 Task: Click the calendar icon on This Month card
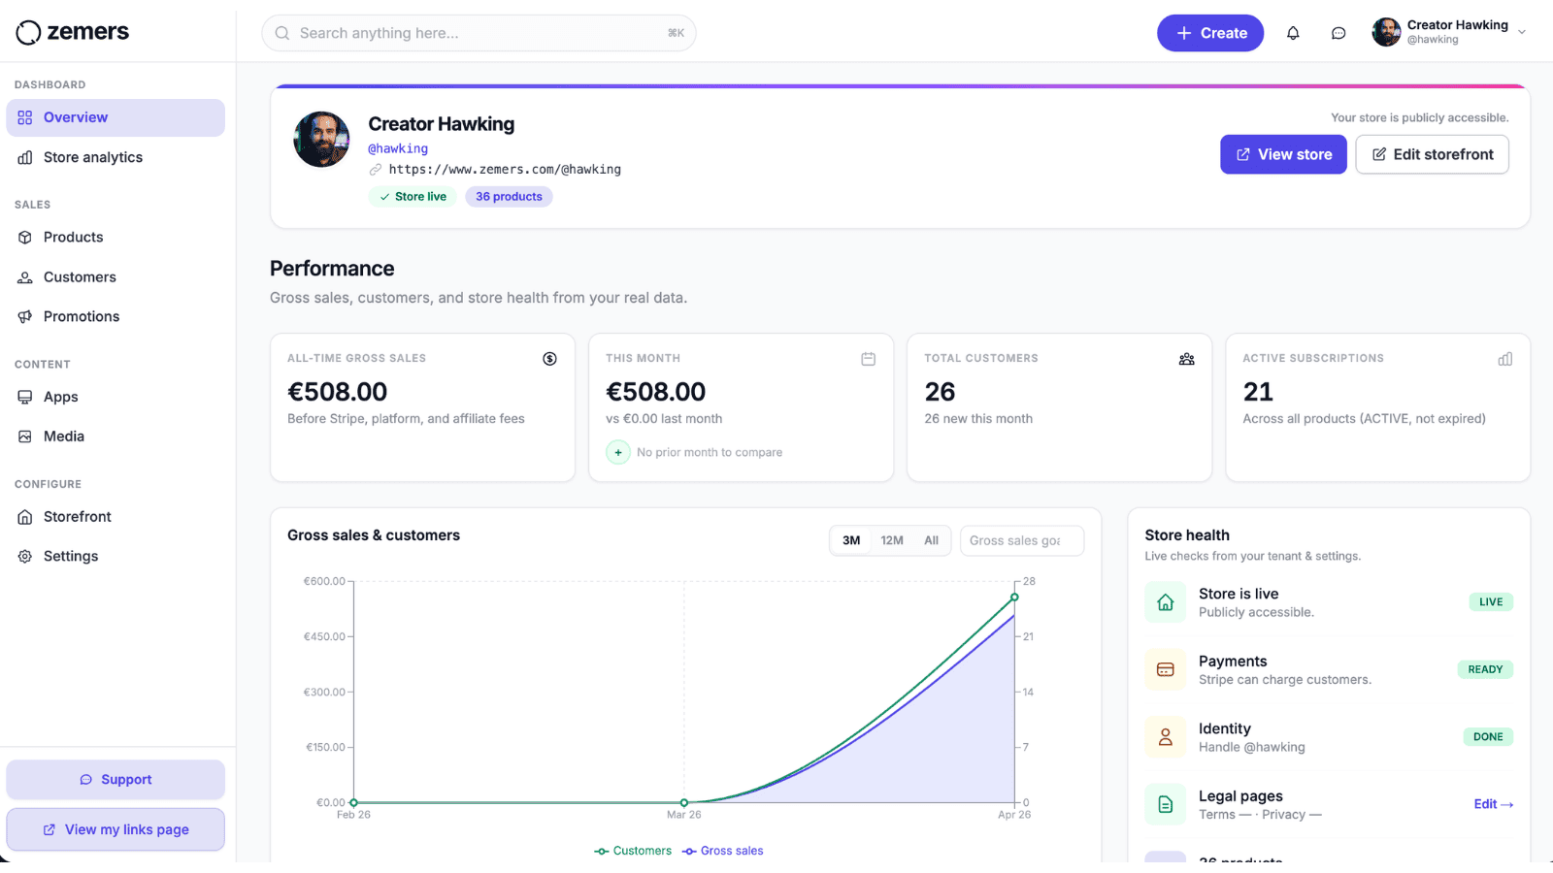point(869,359)
